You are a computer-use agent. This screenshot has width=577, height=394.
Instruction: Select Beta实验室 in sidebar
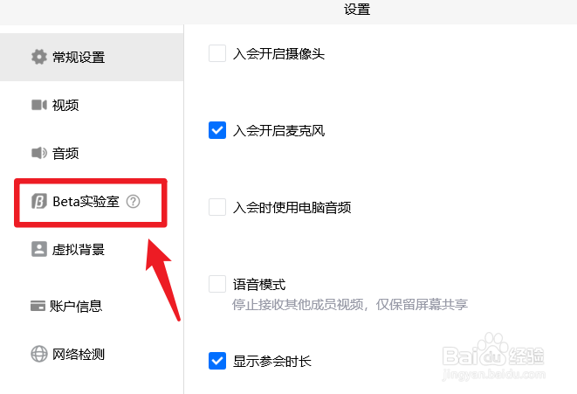(92, 202)
